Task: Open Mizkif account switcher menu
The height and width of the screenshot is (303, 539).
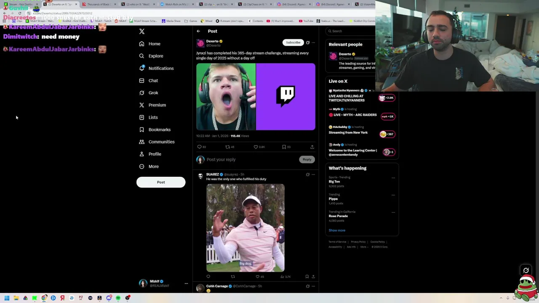Action: click(163, 284)
